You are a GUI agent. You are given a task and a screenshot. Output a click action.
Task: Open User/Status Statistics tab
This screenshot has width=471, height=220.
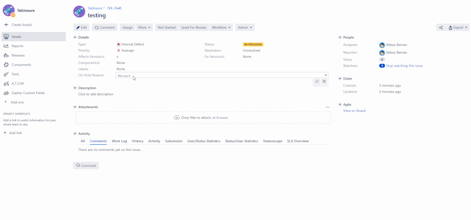pyautogui.click(x=204, y=141)
